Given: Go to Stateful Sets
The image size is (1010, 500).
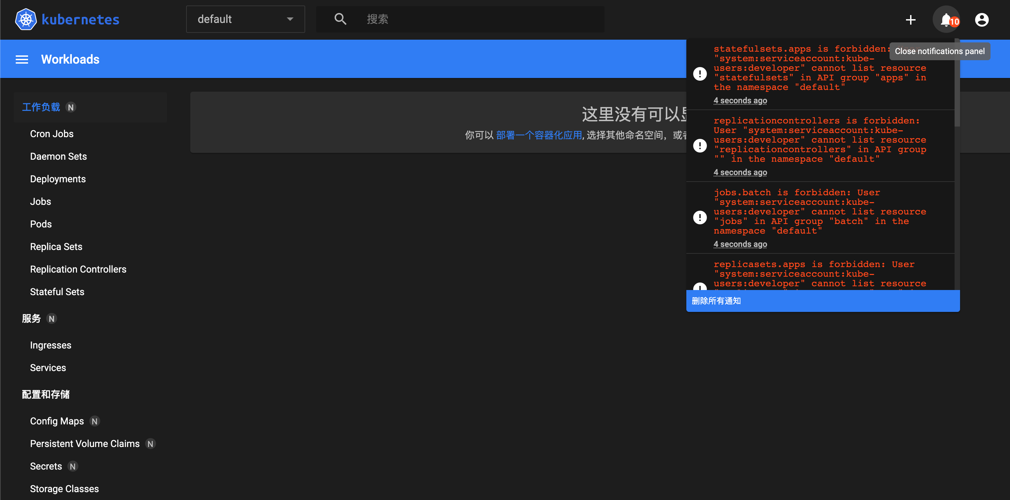Looking at the screenshot, I should coord(57,292).
